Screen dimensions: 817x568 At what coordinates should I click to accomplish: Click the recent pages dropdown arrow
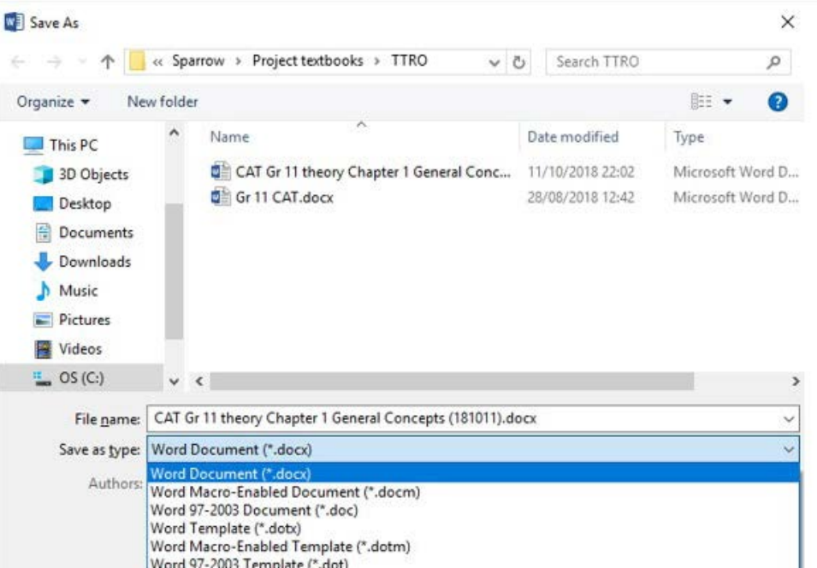[x=82, y=62]
